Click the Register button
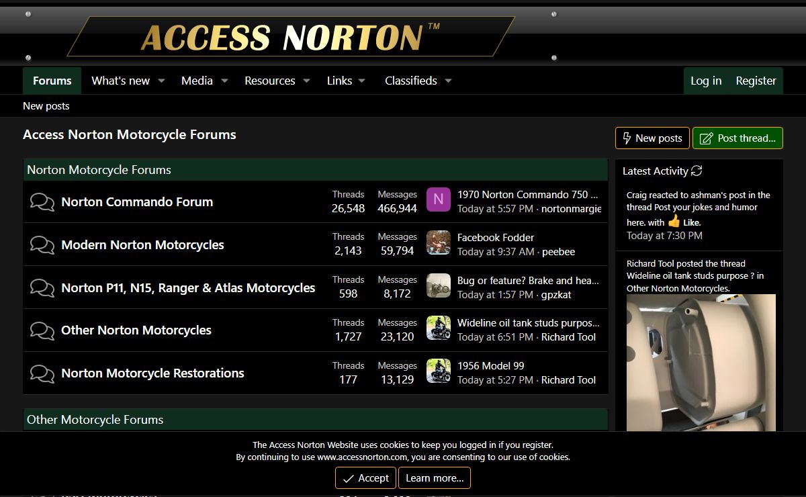The image size is (806, 497). 756,81
